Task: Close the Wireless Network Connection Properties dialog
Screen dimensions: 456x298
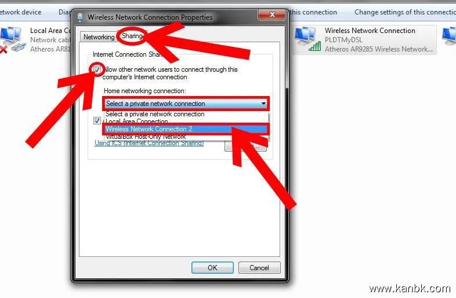Action: pos(272,14)
